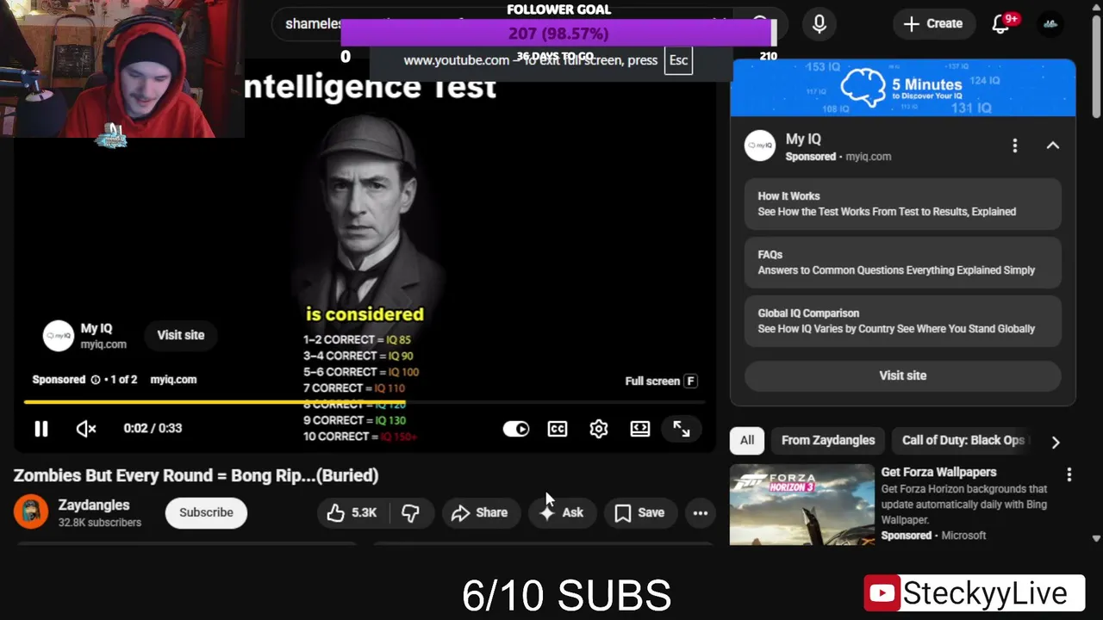
Task: Subscribe to Zaydangles
Action: click(x=206, y=512)
